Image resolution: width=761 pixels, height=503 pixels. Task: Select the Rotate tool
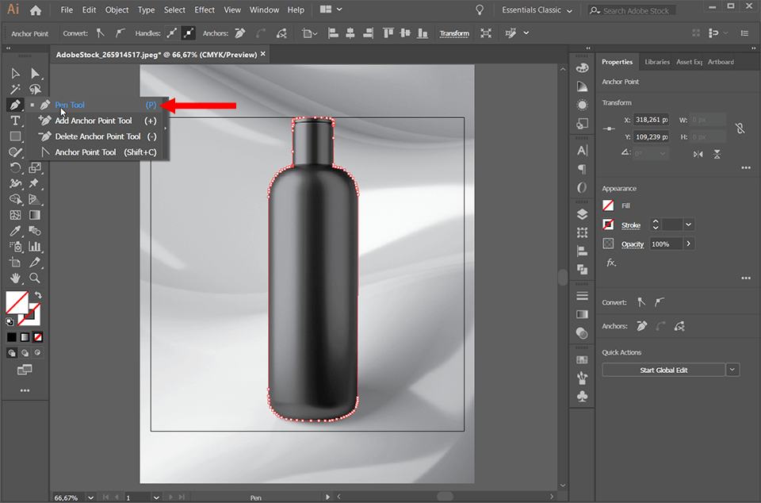[14, 167]
